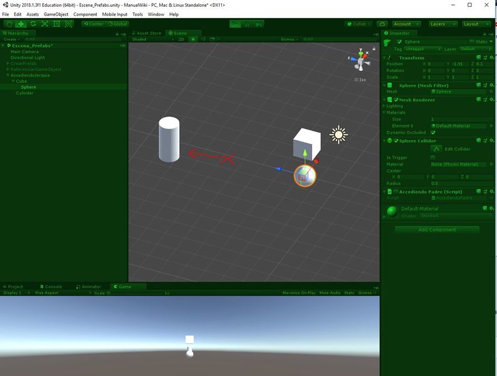
Task: Open the Layers dropdown
Action: click(x=443, y=24)
